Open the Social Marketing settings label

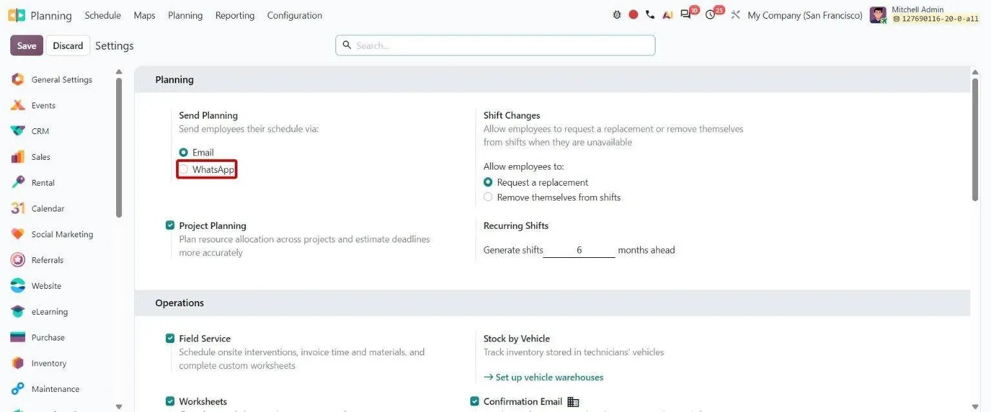62,234
